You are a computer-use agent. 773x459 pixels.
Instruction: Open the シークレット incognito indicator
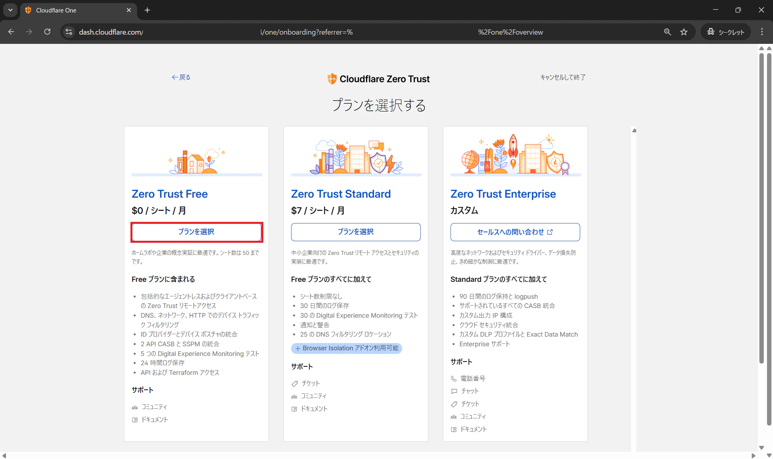726,32
